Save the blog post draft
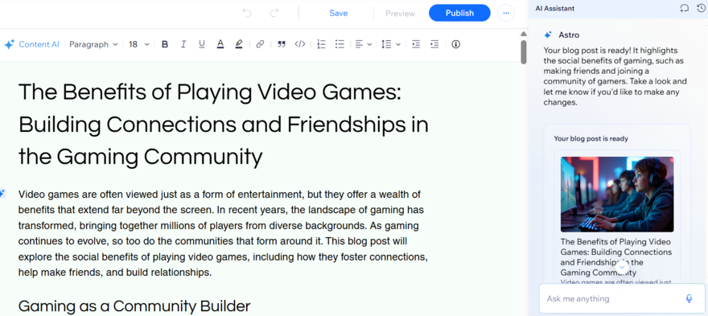Image resolution: width=708 pixels, height=316 pixels. click(x=338, y=13)
